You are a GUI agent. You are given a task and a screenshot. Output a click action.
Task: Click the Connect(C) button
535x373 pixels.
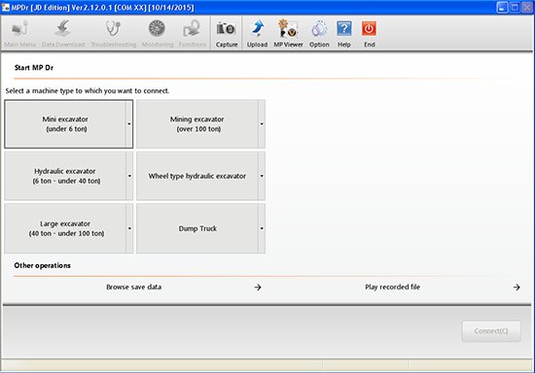point(491,331)
